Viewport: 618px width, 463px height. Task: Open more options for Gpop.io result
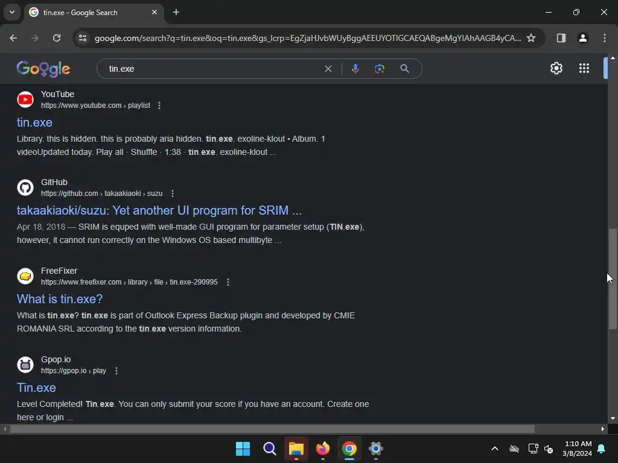pyautogui.click(x=116, y=371)
